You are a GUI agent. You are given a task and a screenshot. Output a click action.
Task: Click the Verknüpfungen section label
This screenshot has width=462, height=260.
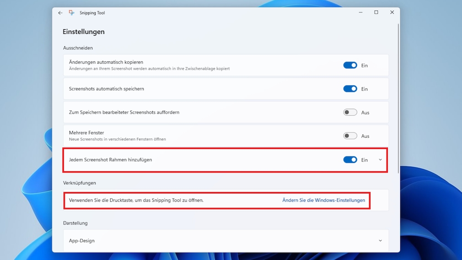(80, 183)
